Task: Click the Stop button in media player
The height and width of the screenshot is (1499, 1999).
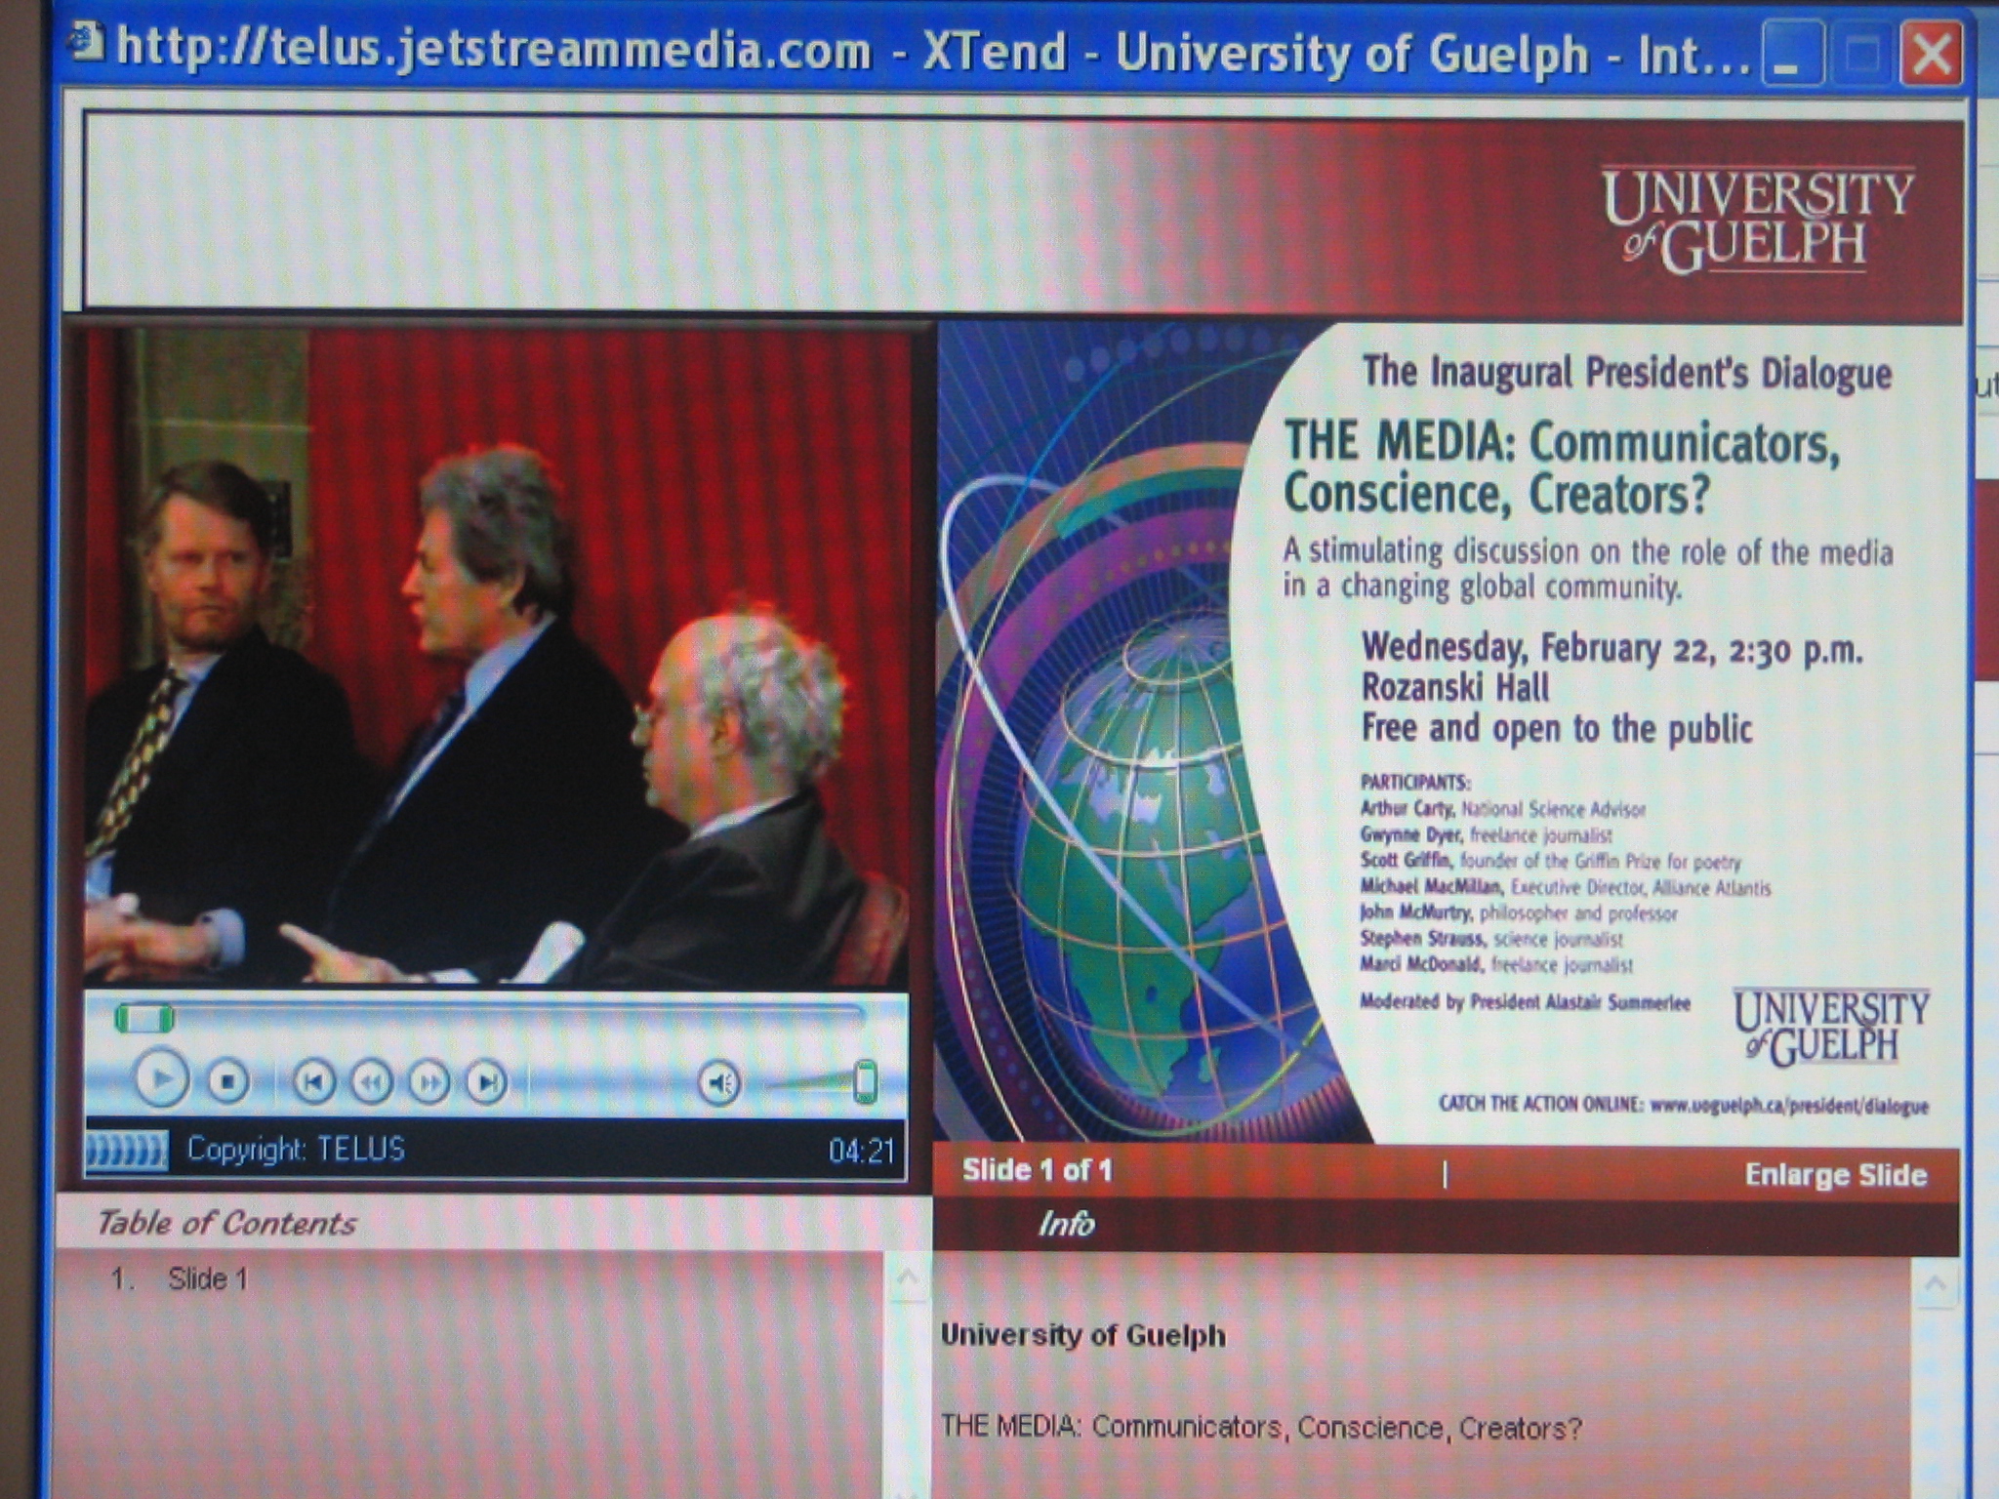Action: coord(227,1081)
